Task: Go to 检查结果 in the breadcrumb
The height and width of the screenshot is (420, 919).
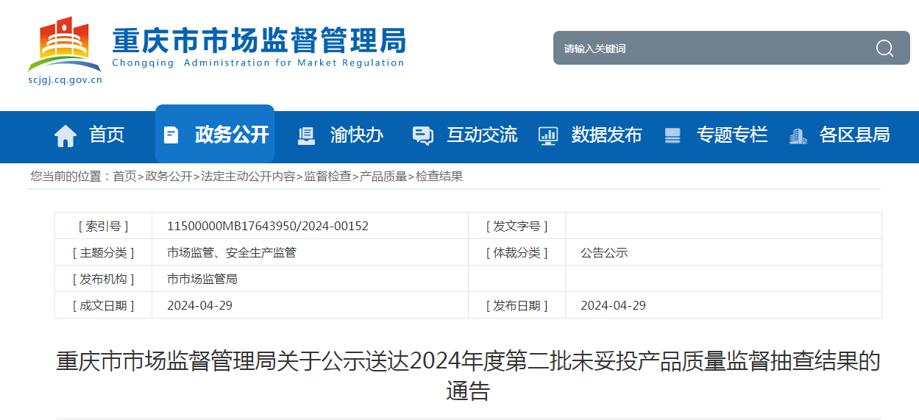Action: coord(439,177)
